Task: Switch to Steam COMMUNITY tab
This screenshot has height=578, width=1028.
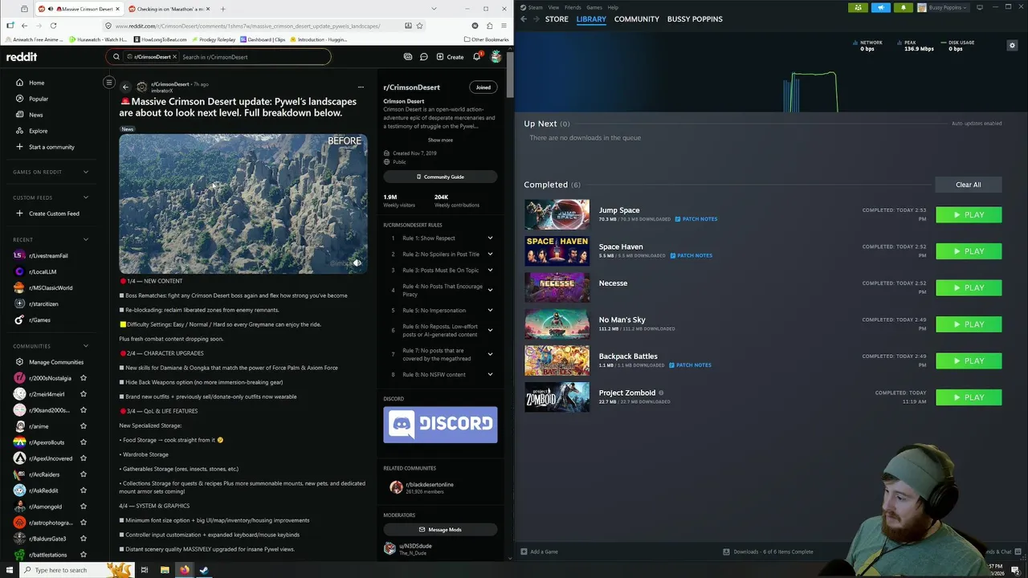Action: point(637,18)
